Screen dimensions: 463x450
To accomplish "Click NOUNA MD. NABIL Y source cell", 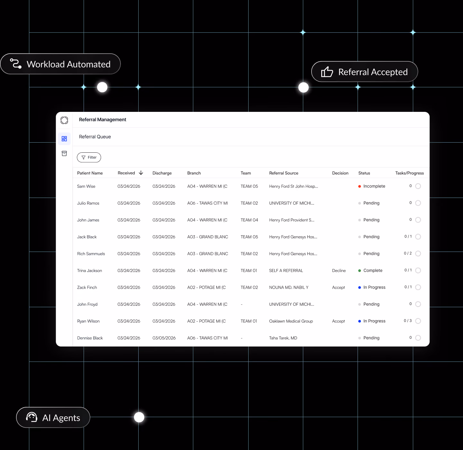I will (x=289, y=287).
